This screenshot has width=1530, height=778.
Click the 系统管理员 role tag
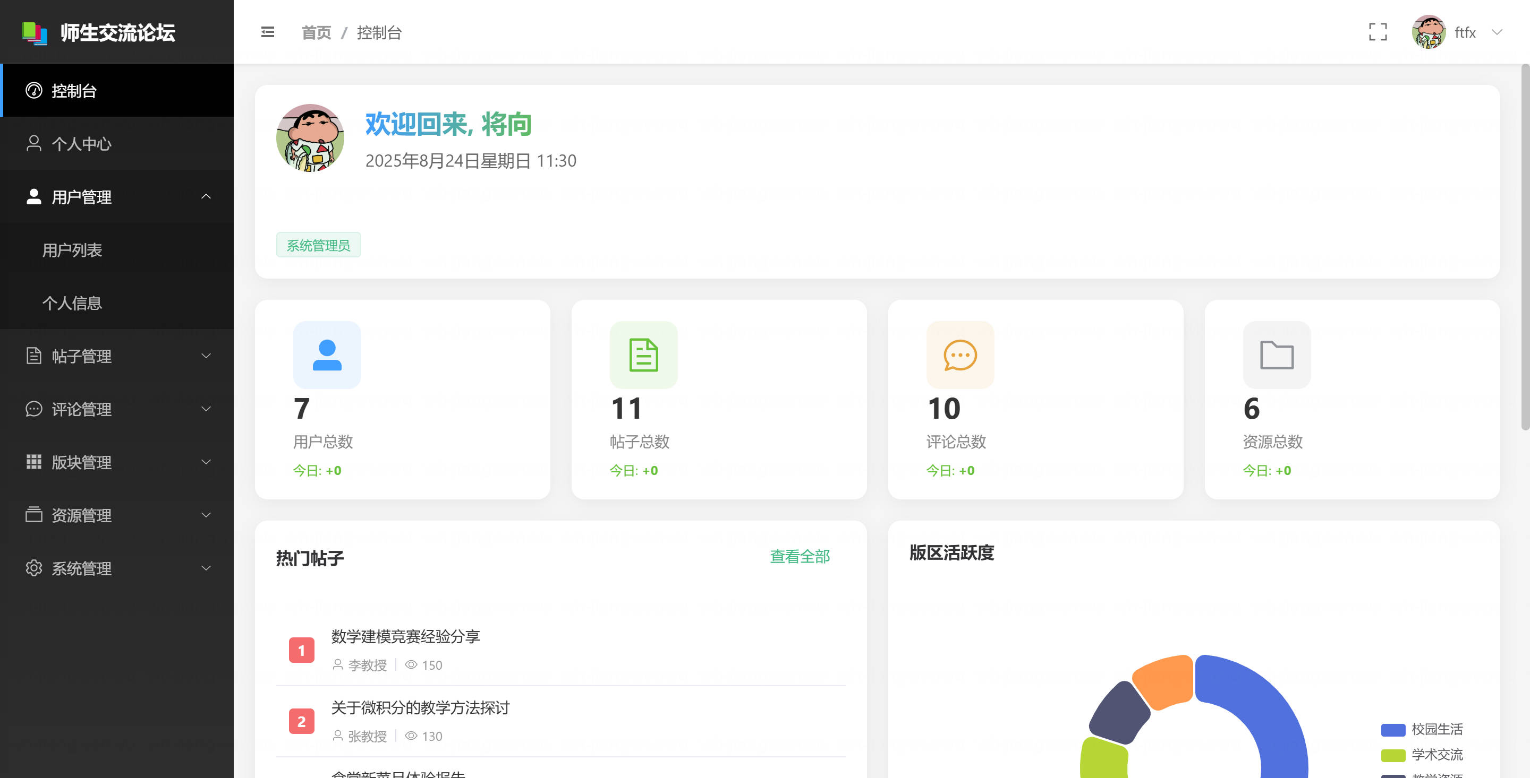click(x=318, y=245)
